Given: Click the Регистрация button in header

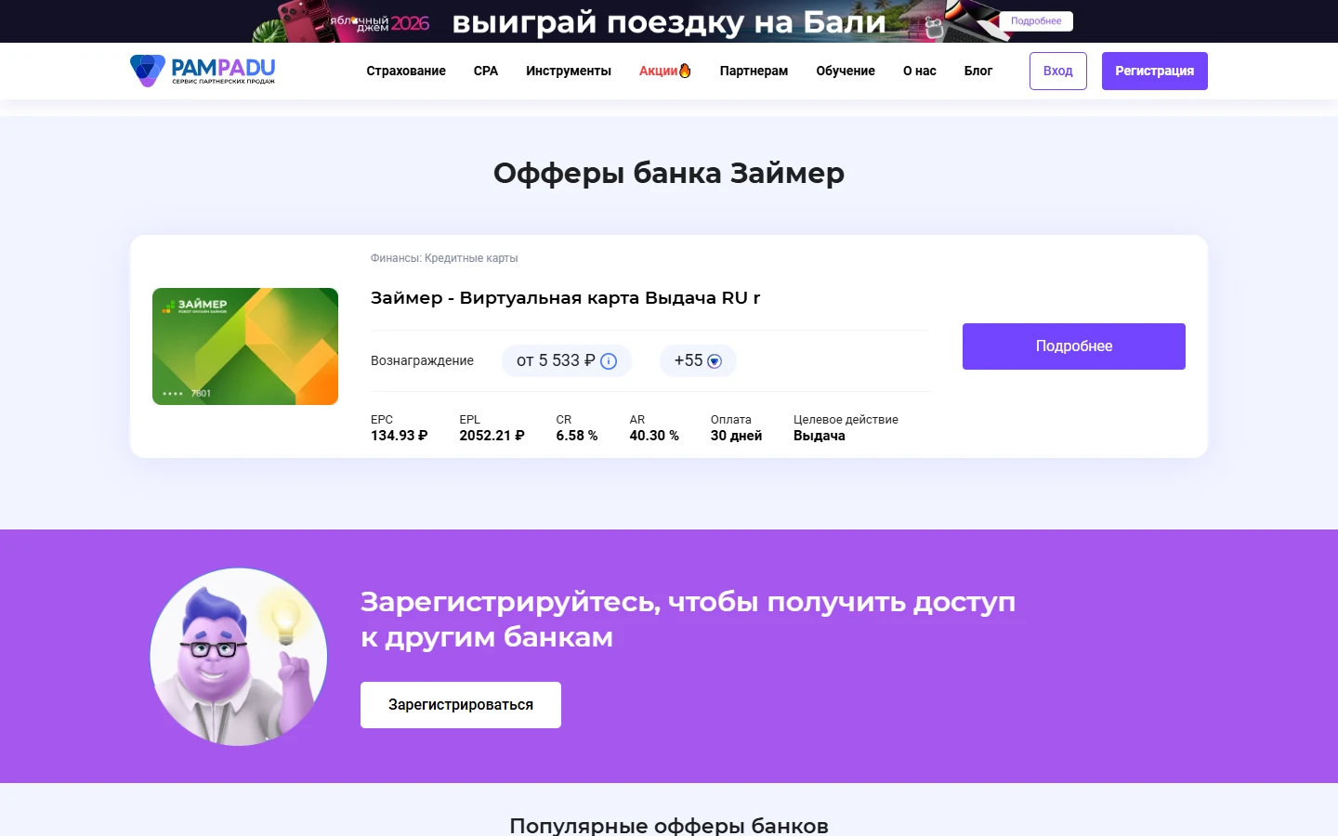Looking at the screenshot, I should pyautogui.click(x=1155, y=71).
